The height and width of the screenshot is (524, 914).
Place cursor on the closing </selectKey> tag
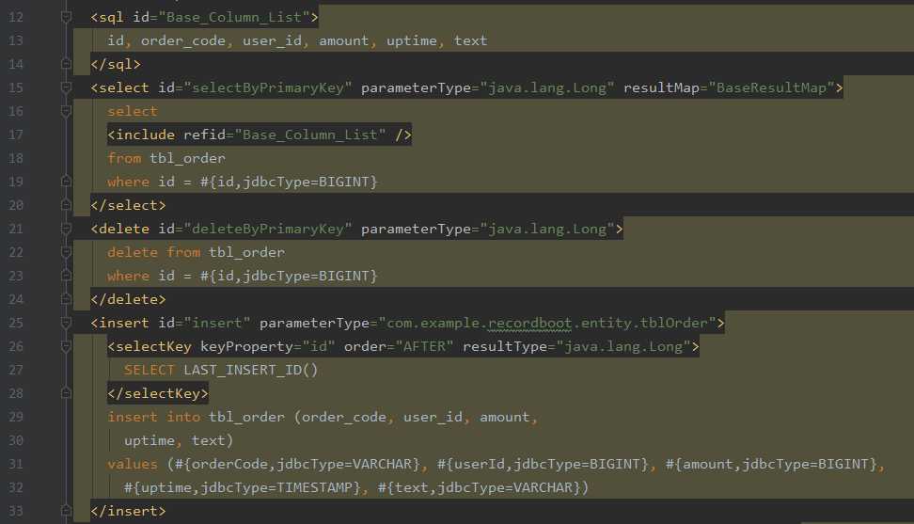[157, 393]
